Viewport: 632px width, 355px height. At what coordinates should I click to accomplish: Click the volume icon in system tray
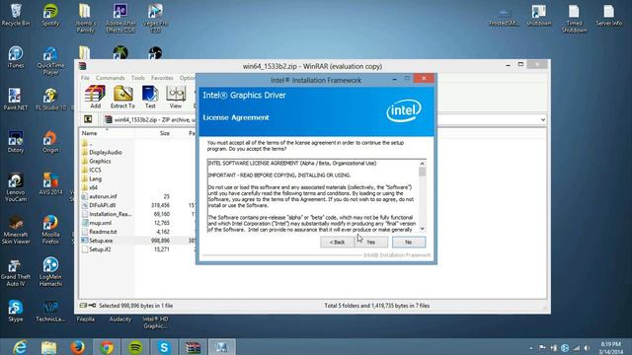[588, 348]
